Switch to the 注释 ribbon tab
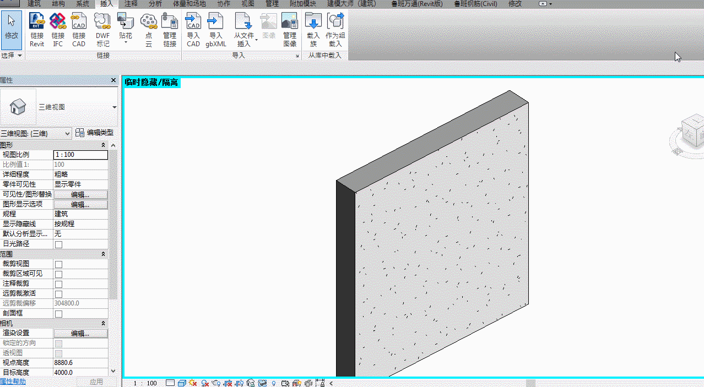 tap(131, 4)
